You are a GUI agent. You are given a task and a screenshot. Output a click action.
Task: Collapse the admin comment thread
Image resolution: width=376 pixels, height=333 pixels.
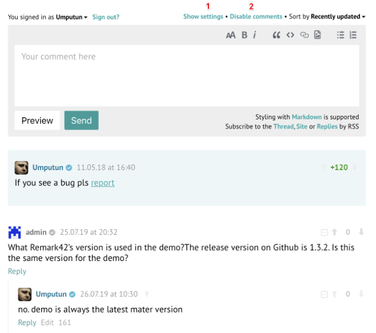tap(324, 232)
